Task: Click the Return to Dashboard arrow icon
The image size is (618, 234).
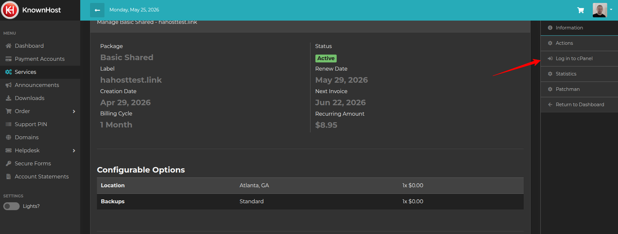Action: coord(550,105)
